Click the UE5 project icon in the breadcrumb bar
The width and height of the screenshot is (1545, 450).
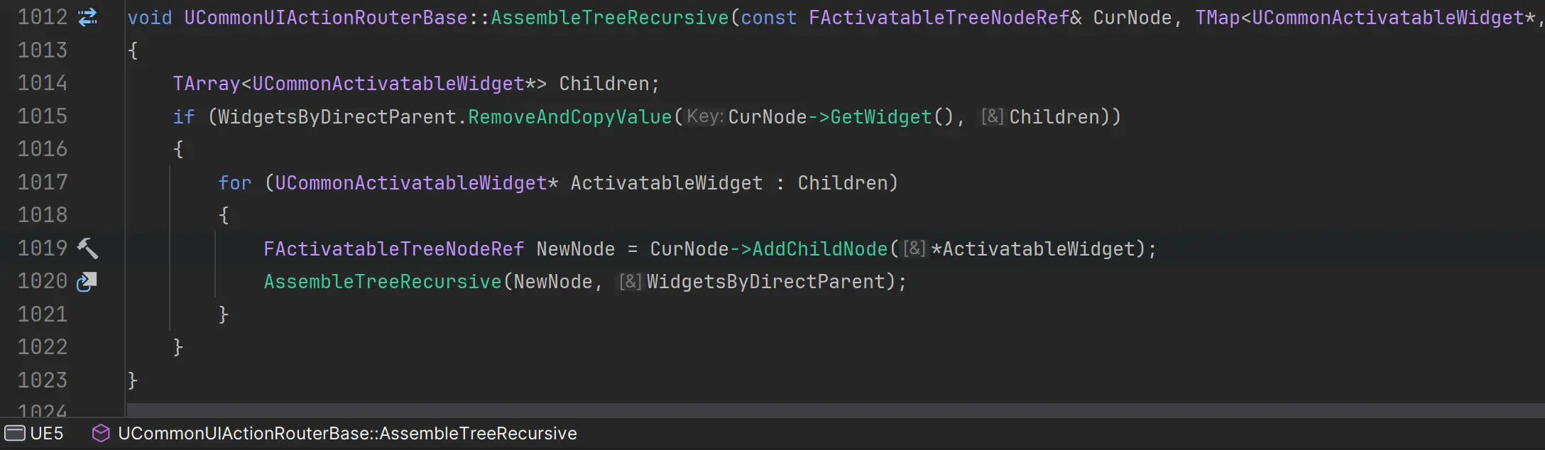(15, 433)
